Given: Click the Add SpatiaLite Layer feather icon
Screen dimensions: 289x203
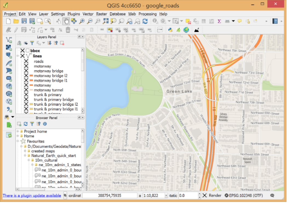Looking at the screenshot, I should pyautogui.click(x=9, y=63).
